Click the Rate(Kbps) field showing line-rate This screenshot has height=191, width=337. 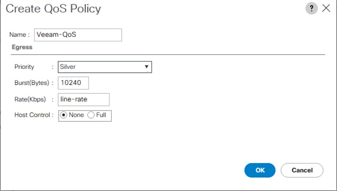[84, 100]
